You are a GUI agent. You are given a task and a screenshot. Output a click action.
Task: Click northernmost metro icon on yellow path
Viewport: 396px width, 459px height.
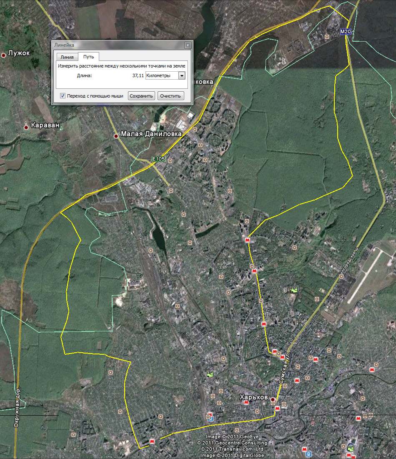248,240
